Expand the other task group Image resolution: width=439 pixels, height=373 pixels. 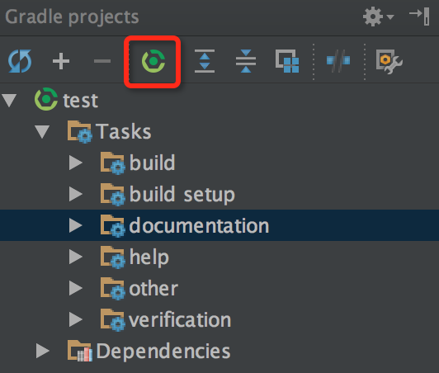pos(76,289)
